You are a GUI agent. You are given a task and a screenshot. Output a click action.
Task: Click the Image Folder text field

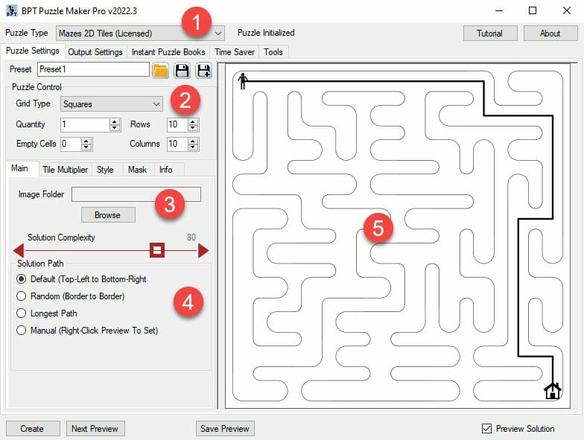click(x=136, y=194)
